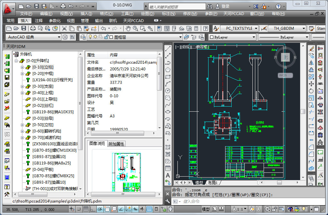Choose the Rotate modify tool
This screenshot has height=215, width=328.
(x=311, y=91)
